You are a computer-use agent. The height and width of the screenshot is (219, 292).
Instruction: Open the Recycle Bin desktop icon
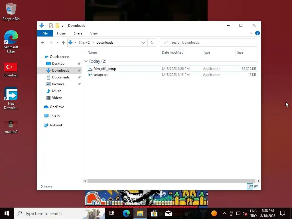click(11, 11)
